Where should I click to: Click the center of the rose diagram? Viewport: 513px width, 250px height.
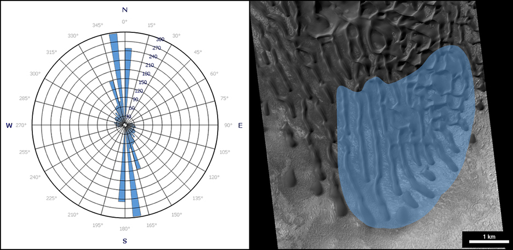(124, 126)
